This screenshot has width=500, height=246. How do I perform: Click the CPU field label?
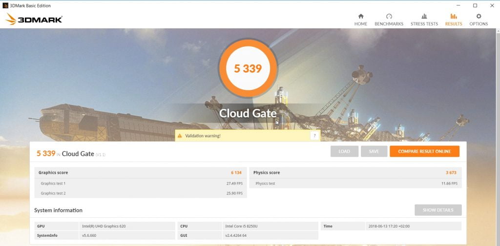click(x=184, y=226)
